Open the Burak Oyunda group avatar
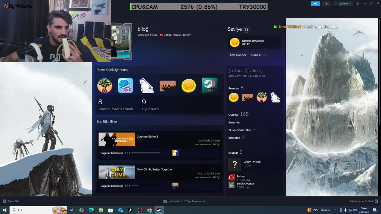Image resolution: width=381 pixels, height=214 pixels. click(232, 185)
